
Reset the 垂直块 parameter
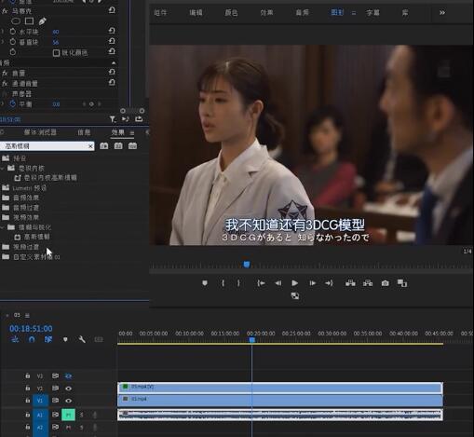(112, 41)
